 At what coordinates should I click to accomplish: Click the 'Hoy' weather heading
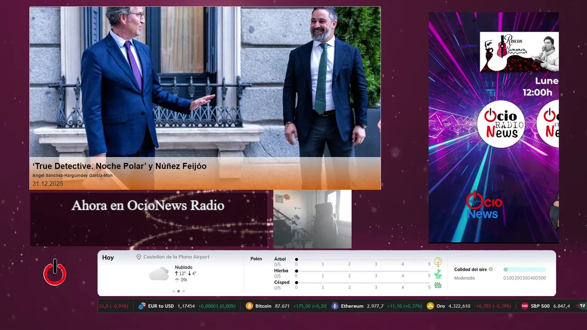(x=108, y=258)
